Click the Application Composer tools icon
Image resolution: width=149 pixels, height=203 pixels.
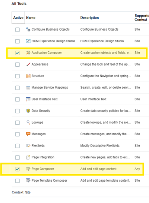[28, 52]
